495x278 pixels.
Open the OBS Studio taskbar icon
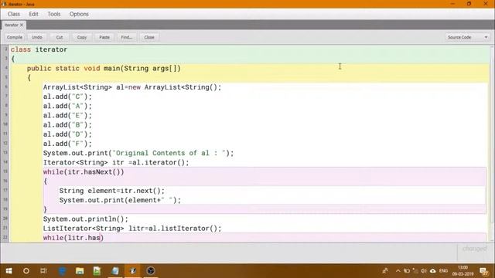[150, 271]
